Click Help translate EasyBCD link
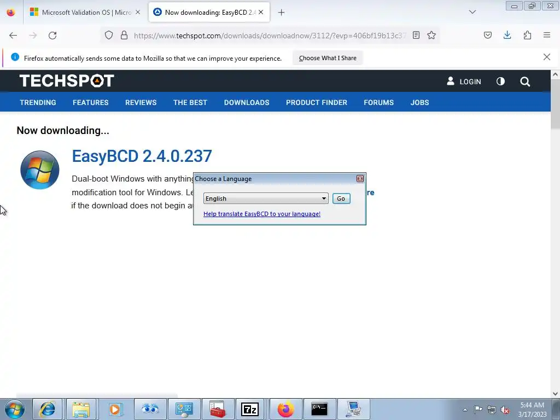This screenshot has height=420, width=560. click(262, 214)
